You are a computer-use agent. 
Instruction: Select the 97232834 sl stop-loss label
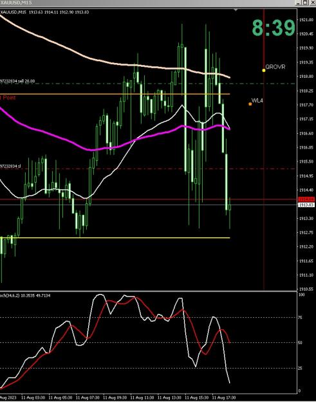pyautogui.click(x=10, y=166)
